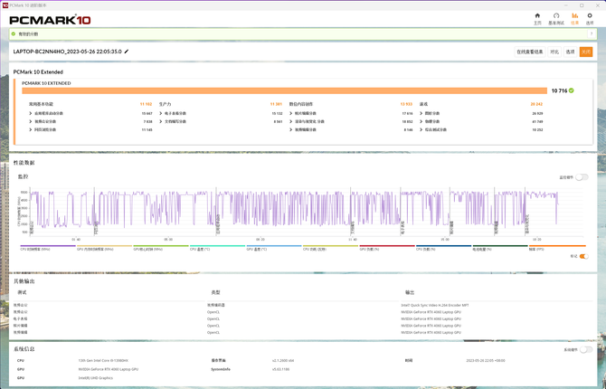The width and height of the screenshot is (606, 389).
Task: Click the Compare (对比) button
Action: tap(554, 52)
